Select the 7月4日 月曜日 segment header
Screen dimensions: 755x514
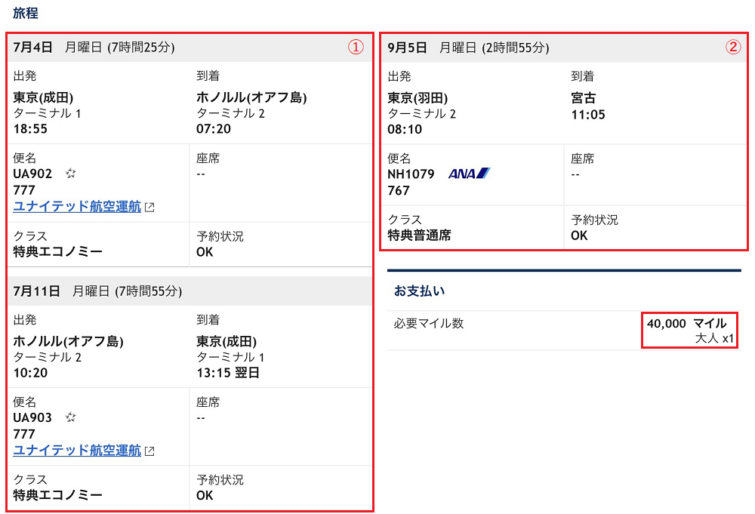coord(94,48)
